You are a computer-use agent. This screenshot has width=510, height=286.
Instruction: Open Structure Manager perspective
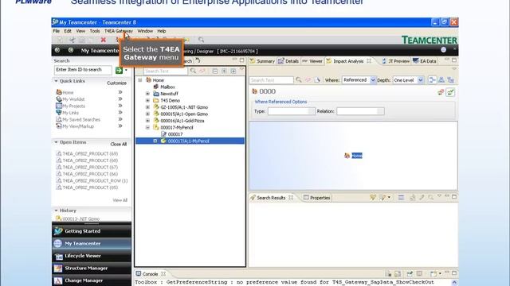click(x=92, y=269)
